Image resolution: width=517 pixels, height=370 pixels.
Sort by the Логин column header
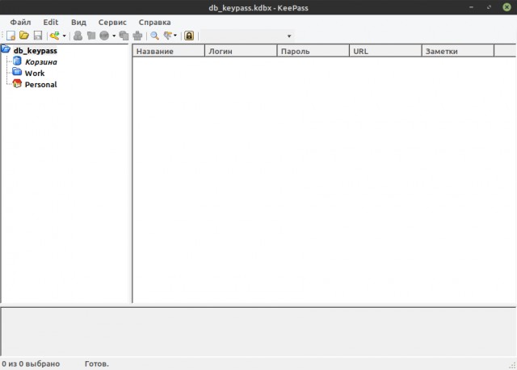(241, 51)
